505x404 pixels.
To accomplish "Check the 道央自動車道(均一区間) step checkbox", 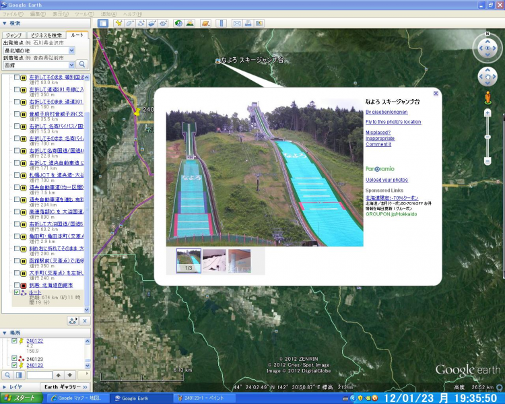I will click(17, 187).
